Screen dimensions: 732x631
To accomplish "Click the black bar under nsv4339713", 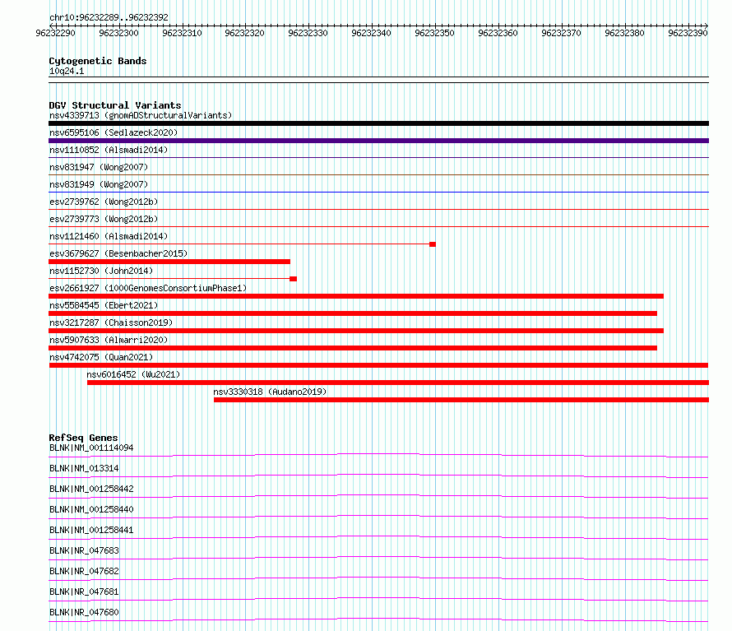I will [x=378, y=123].
